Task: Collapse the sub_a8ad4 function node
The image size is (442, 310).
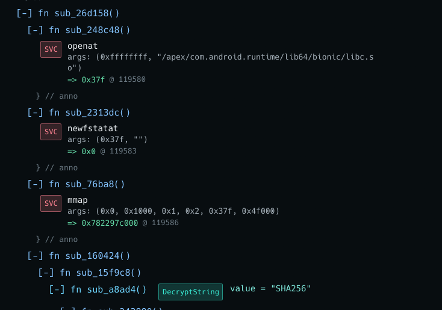Action: point(57,290)
